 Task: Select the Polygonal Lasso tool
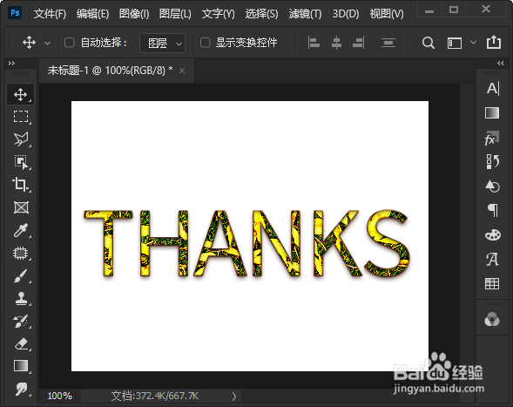coord(21,139)
